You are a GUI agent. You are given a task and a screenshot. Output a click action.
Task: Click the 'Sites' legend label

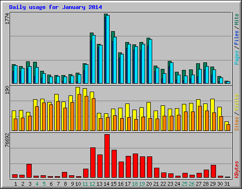tap(237, 124)
